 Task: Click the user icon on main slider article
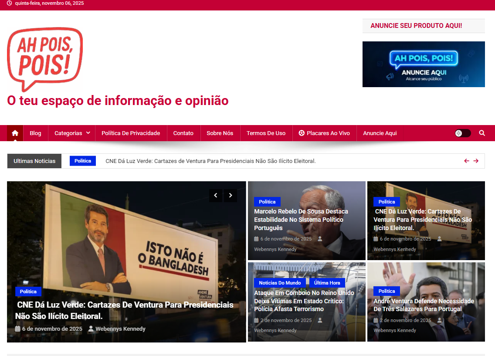tap(91, 329)
